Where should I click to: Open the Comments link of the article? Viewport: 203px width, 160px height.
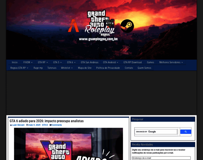(57, 125)
